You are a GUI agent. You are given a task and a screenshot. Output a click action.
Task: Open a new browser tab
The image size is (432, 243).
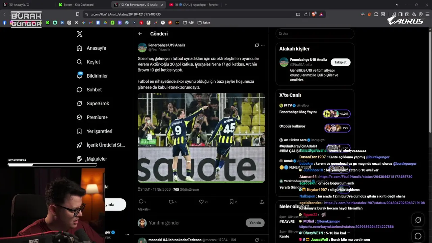(x=226, y=5)
